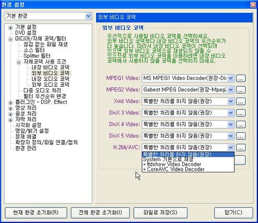Open the MPEG1 Video decoder dropdown
The height and width of the screenshot is (223, 258).
coord(231,78)
